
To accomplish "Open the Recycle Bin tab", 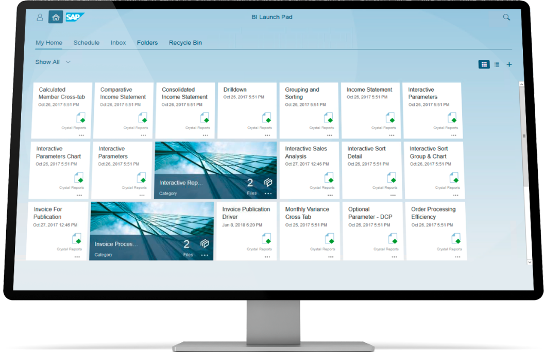I will 185,43.
